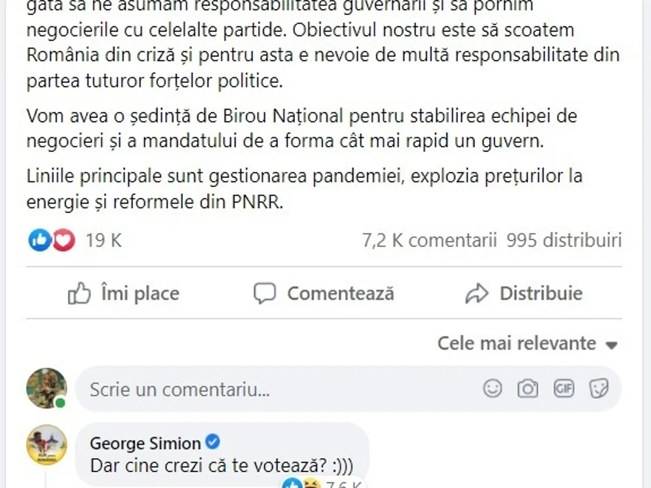Click the red Love reaction icon
651x488 pixels.
pos(63,240)
